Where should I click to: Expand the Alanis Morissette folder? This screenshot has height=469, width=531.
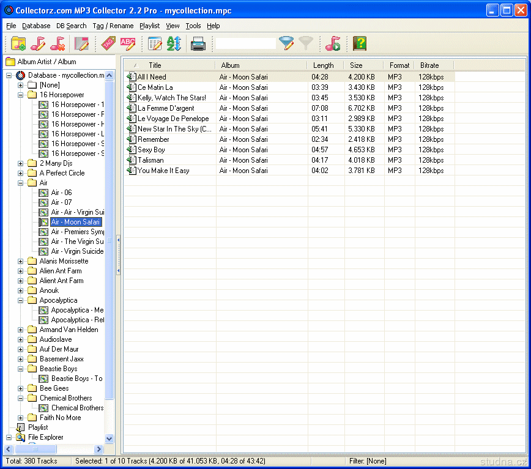(20, 261)
